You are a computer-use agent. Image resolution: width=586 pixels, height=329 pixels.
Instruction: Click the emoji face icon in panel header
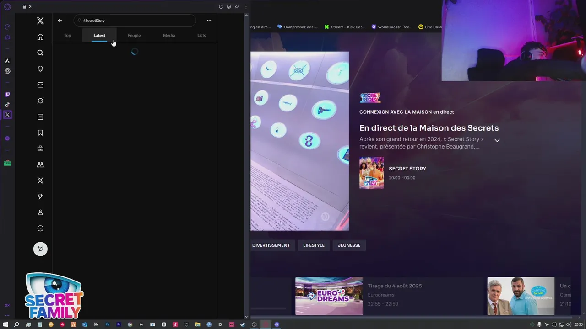229,7
